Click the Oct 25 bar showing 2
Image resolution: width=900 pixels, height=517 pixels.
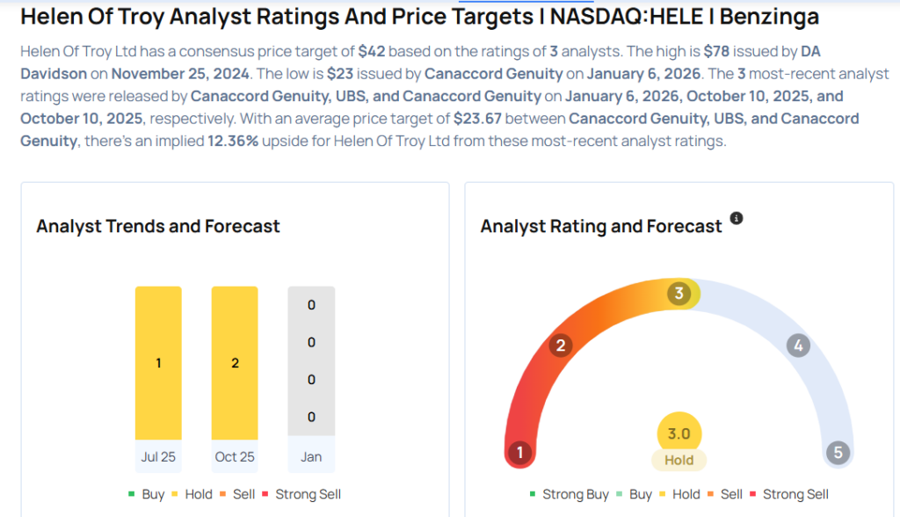click(235, 362)
